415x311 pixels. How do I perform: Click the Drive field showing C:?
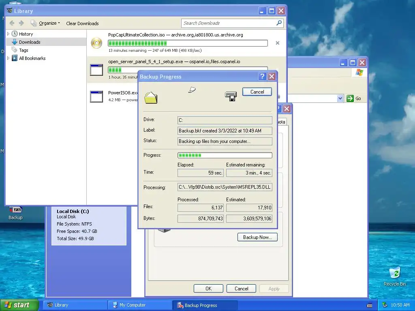pyautogui.click(x=225, y=120)
